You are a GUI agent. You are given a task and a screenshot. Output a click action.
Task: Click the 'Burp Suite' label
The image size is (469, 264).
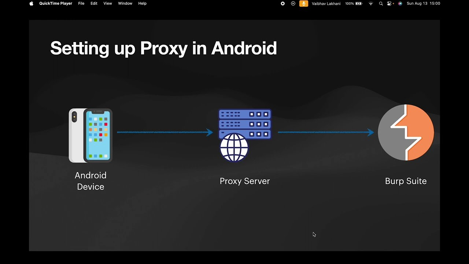(406, 181)
